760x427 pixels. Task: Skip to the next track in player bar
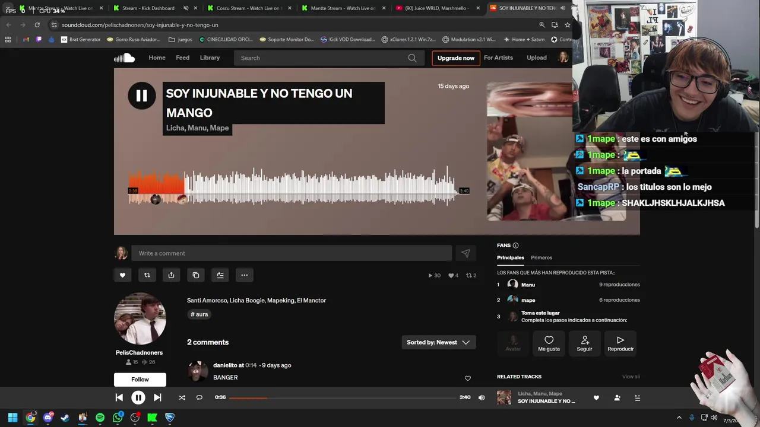(157, 397)
